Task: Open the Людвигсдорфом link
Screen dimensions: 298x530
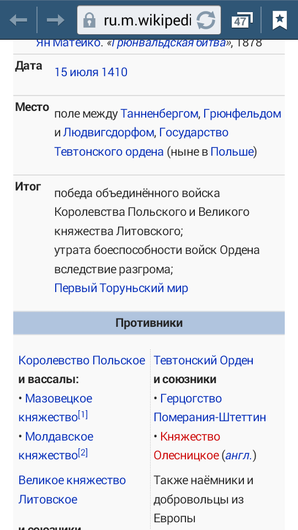Action: [109, 133]
